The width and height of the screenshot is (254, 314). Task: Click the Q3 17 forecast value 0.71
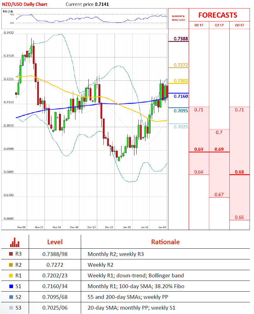(239, 110)
